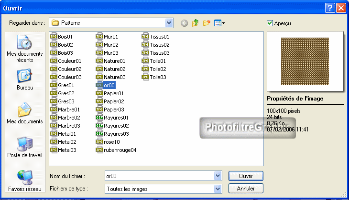The width and height of the screenshot is (349, 200).
Task: Select the Rayures01 GIF file
Action: point(116,118)
